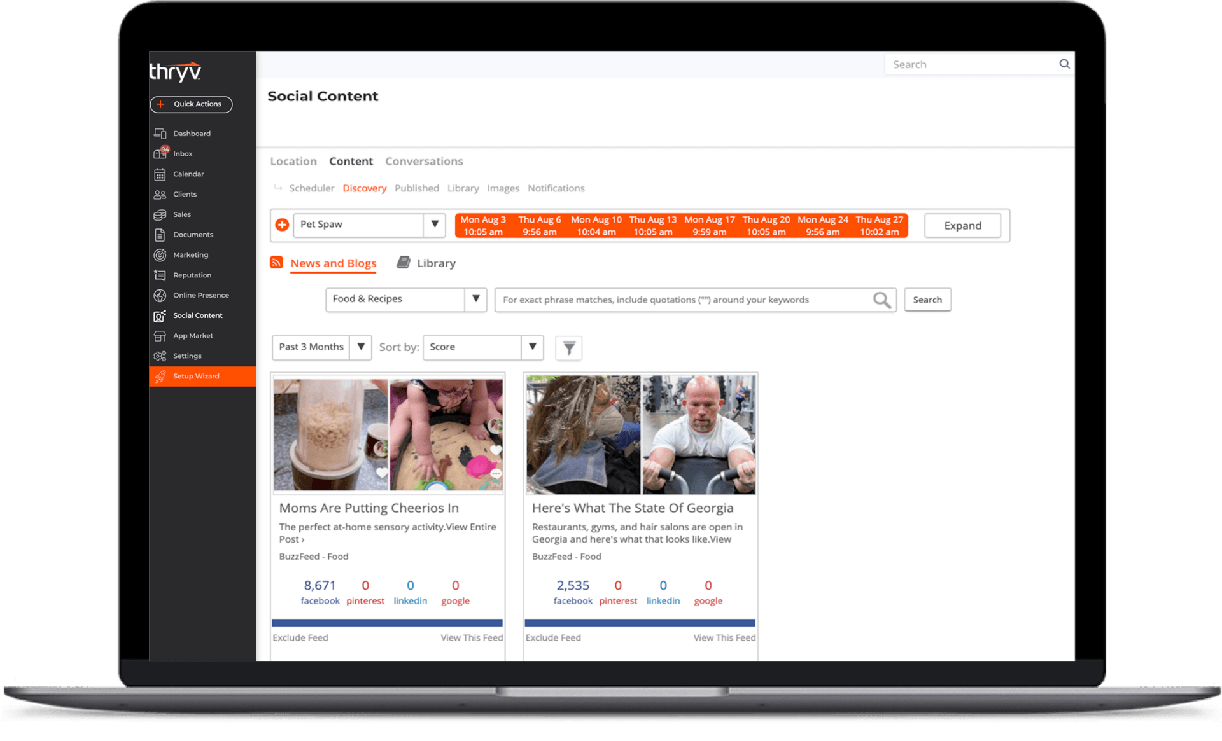Switch to the Conversations tab

point(424,162)
